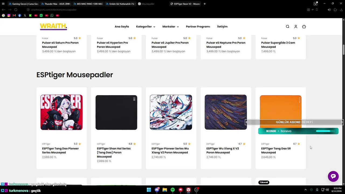The width and height of the screenshot is (345, 194).
Task: Click the purple feathered Wu Xiang X thumbnail
Action: [226, 112]
